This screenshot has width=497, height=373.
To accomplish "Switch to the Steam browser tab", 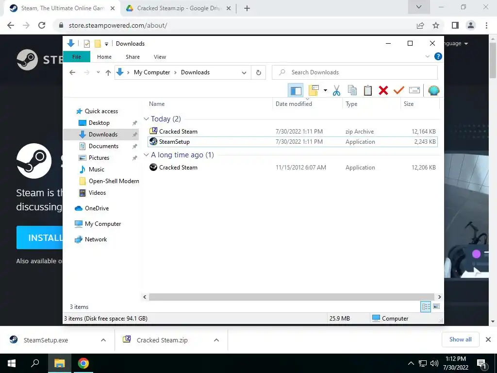I will point(62,8).
